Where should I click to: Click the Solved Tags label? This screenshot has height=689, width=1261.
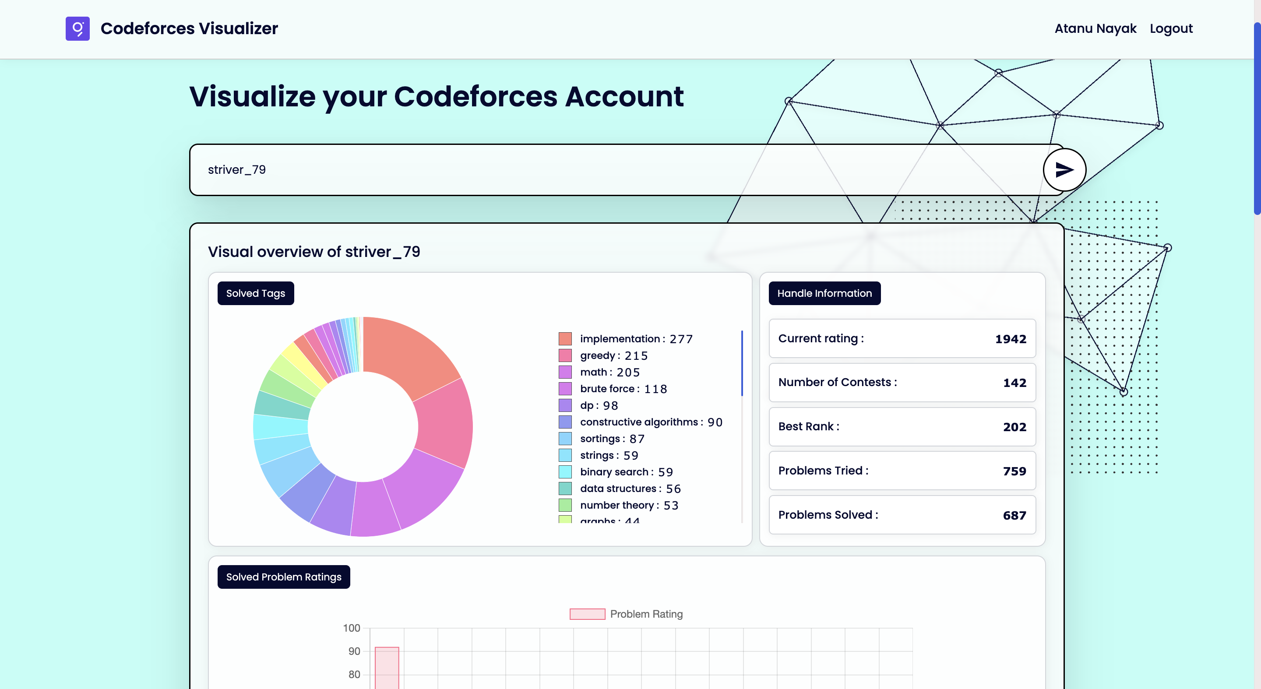coord(256,293)
